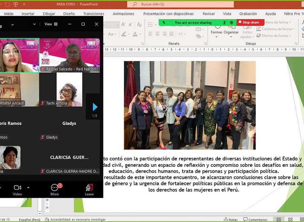Click the redo icon in title bar
Viewport: 304px width, 222px height.
pyautogui.click(x=7, y=4)
